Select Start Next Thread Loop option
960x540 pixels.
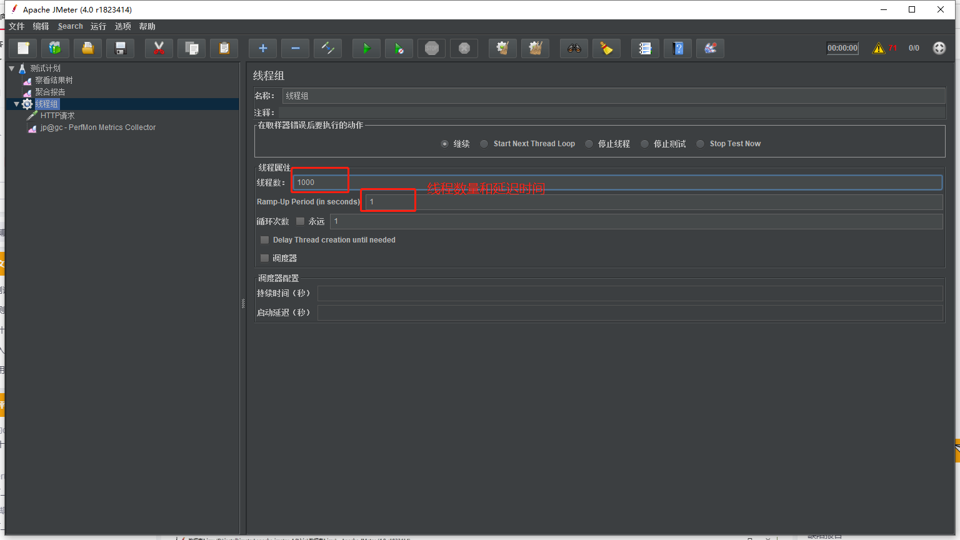(484, 144)
